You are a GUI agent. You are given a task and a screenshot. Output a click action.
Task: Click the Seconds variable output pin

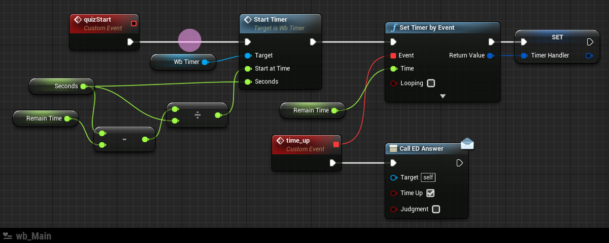pos(84,87)
